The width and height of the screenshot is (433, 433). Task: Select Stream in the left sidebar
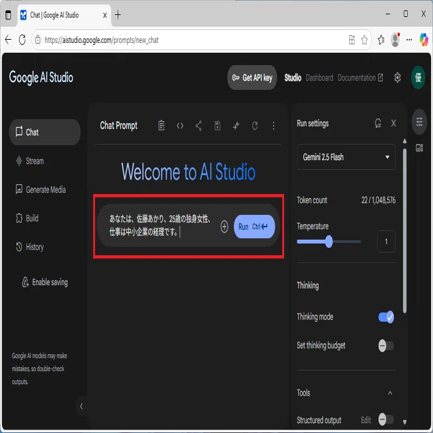[30, 161]
